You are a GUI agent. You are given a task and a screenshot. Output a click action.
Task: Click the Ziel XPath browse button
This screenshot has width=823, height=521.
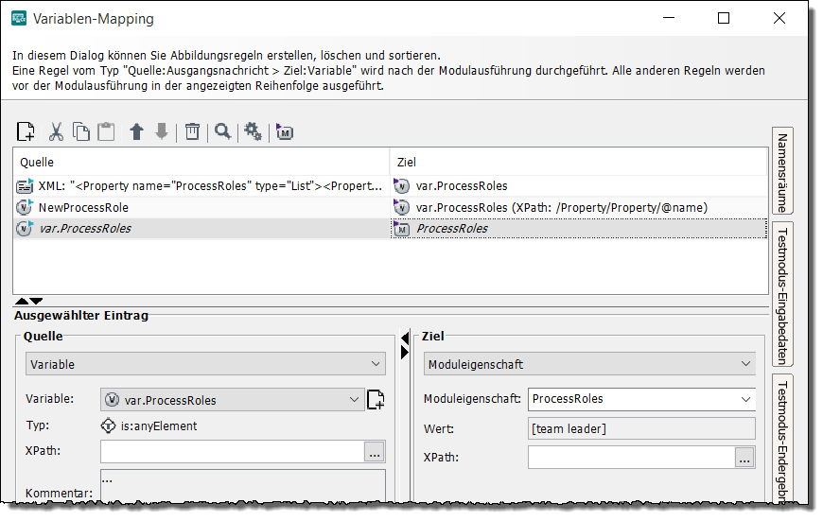point(744,458)
